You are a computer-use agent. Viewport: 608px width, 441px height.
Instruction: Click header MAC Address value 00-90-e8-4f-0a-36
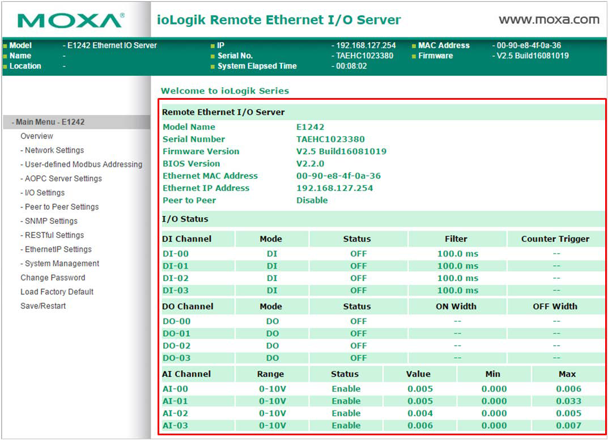(x=529, y=45)
